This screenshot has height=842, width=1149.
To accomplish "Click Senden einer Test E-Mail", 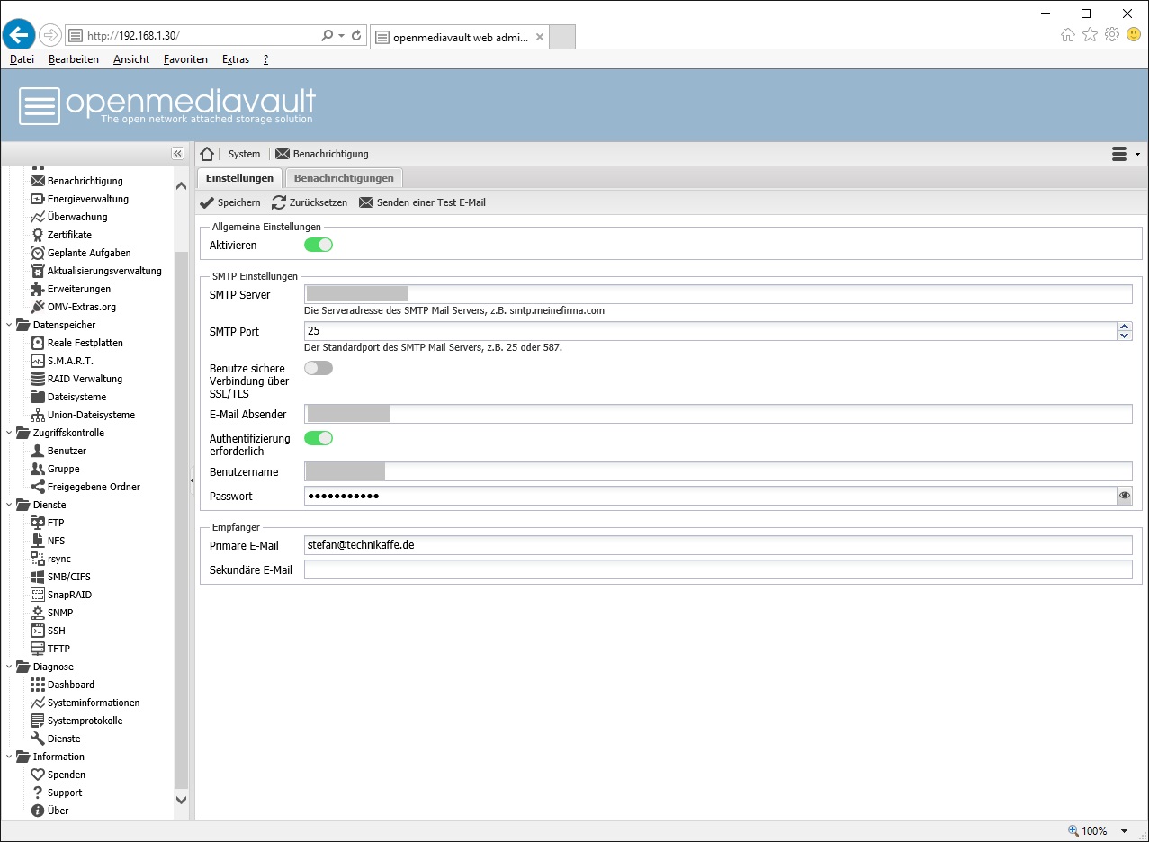I will coord(422,202).
